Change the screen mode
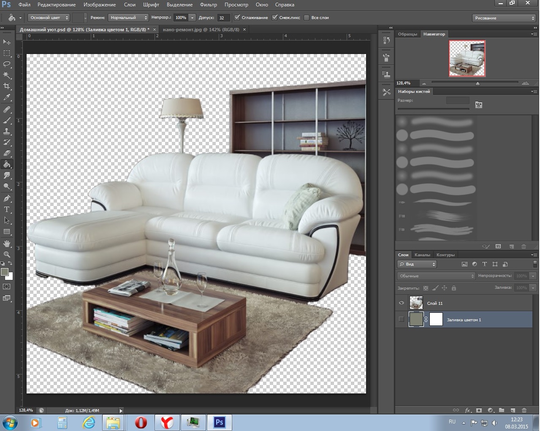The height and width of the screenshot is (431, 540). 7,298
